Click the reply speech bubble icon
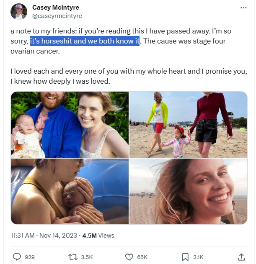The image size is (256, 264). [17, 256]
